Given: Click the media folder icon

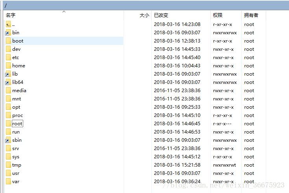Looking at the screenshot, I should click(8, 91).
